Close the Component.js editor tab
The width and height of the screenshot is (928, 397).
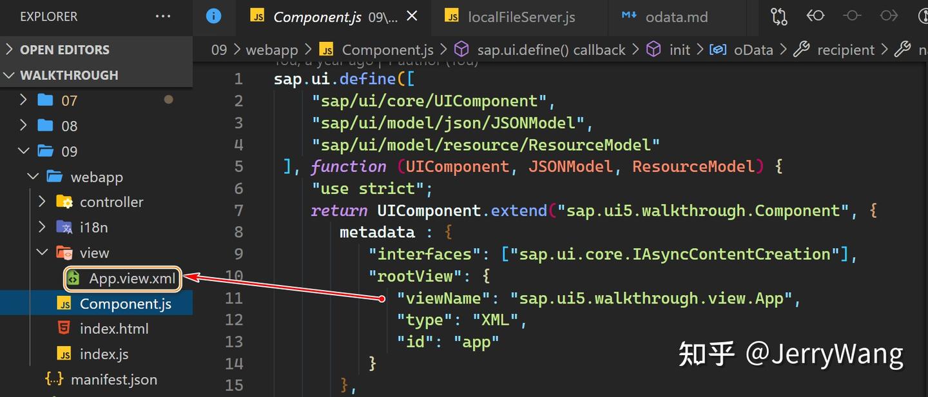pyautogui.click(x=412, y=17)
